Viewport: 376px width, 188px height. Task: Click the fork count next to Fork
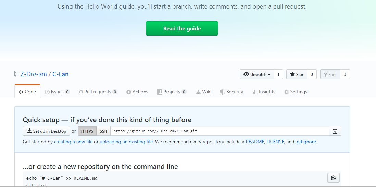pyautogui.click(x=345, y=74)
